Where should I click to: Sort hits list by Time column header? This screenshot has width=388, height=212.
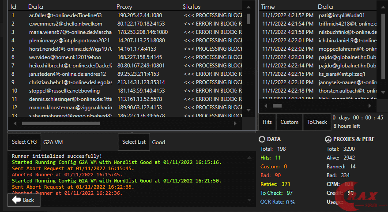(x=268, y=7)
